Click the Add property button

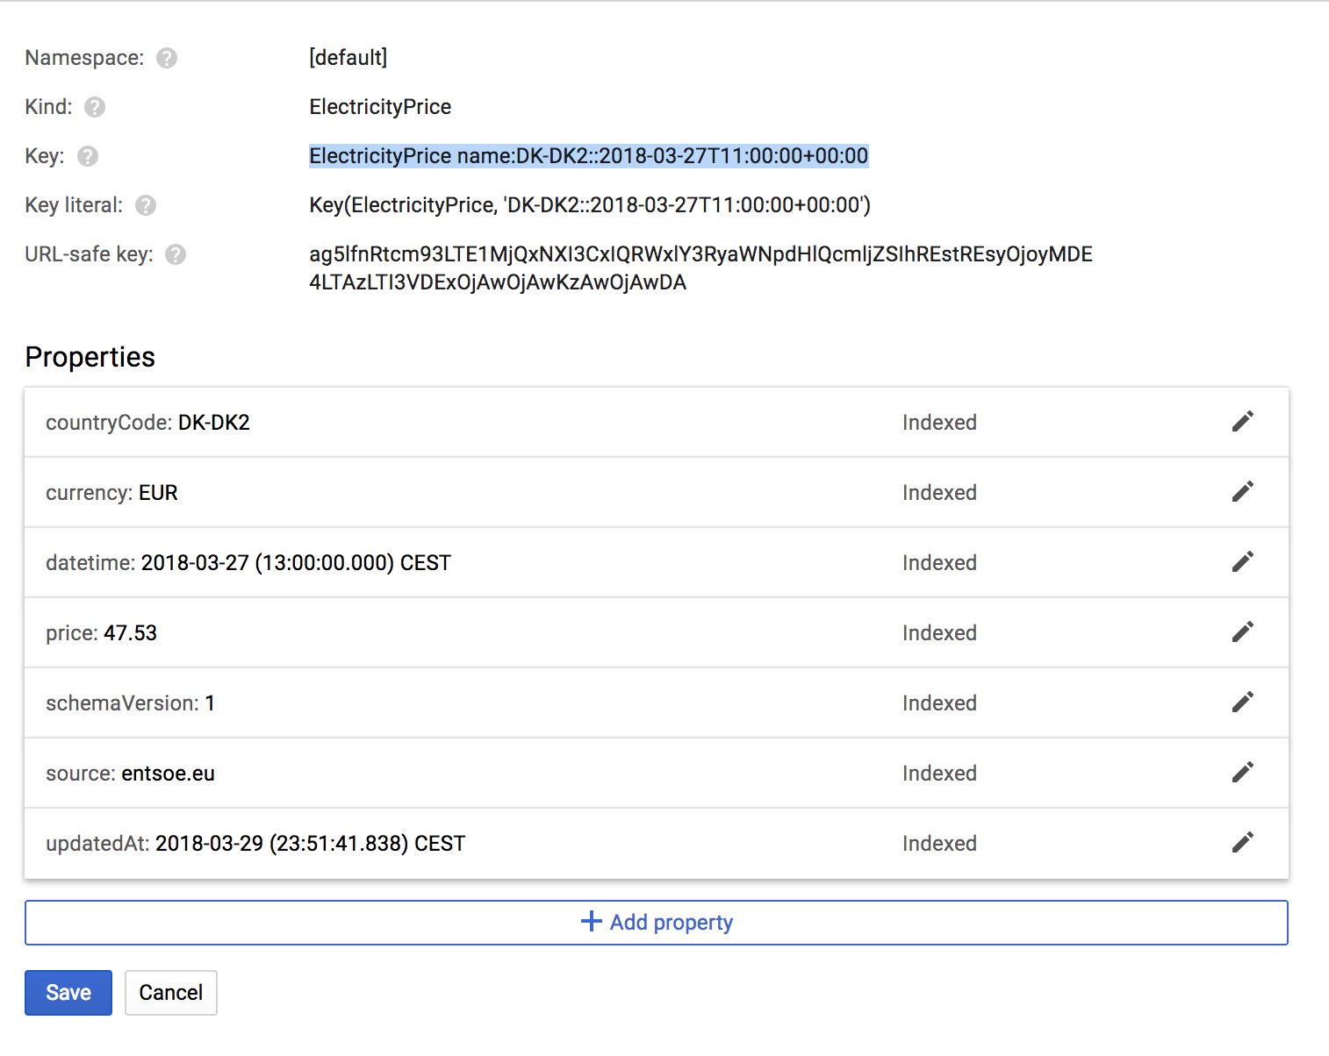657,923
